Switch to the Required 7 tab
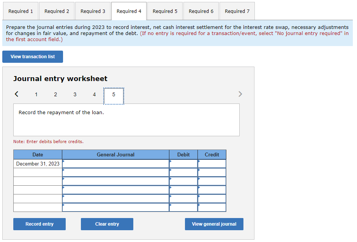 pos(237,11)
